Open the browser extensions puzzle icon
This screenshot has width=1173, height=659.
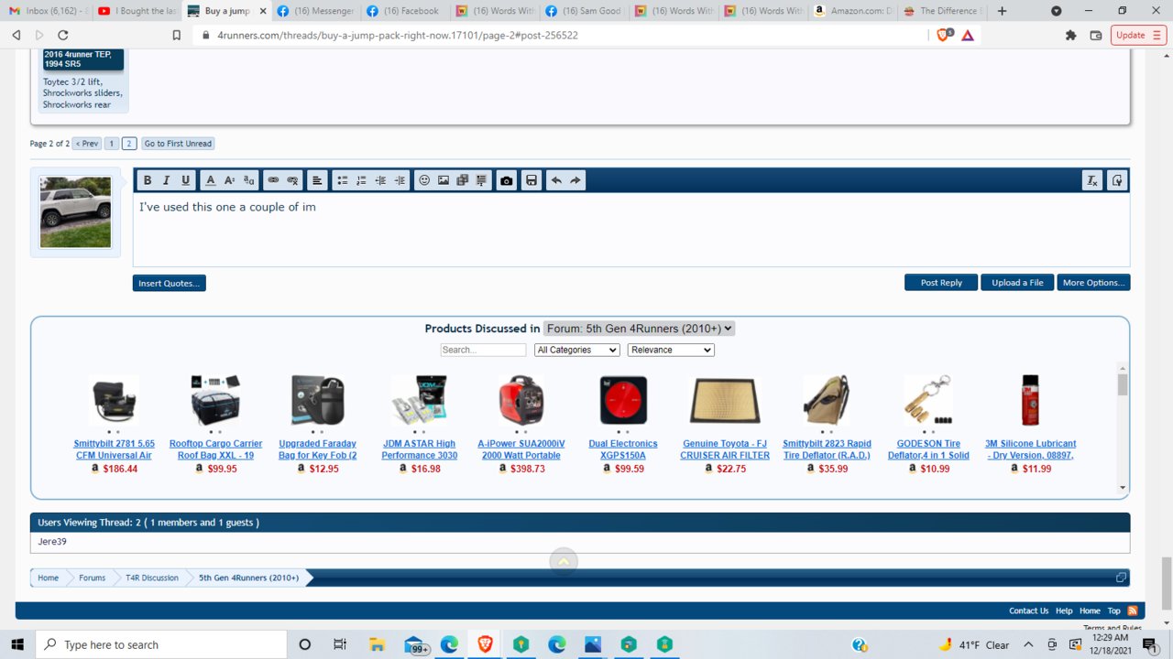[x=1070, y=35]
